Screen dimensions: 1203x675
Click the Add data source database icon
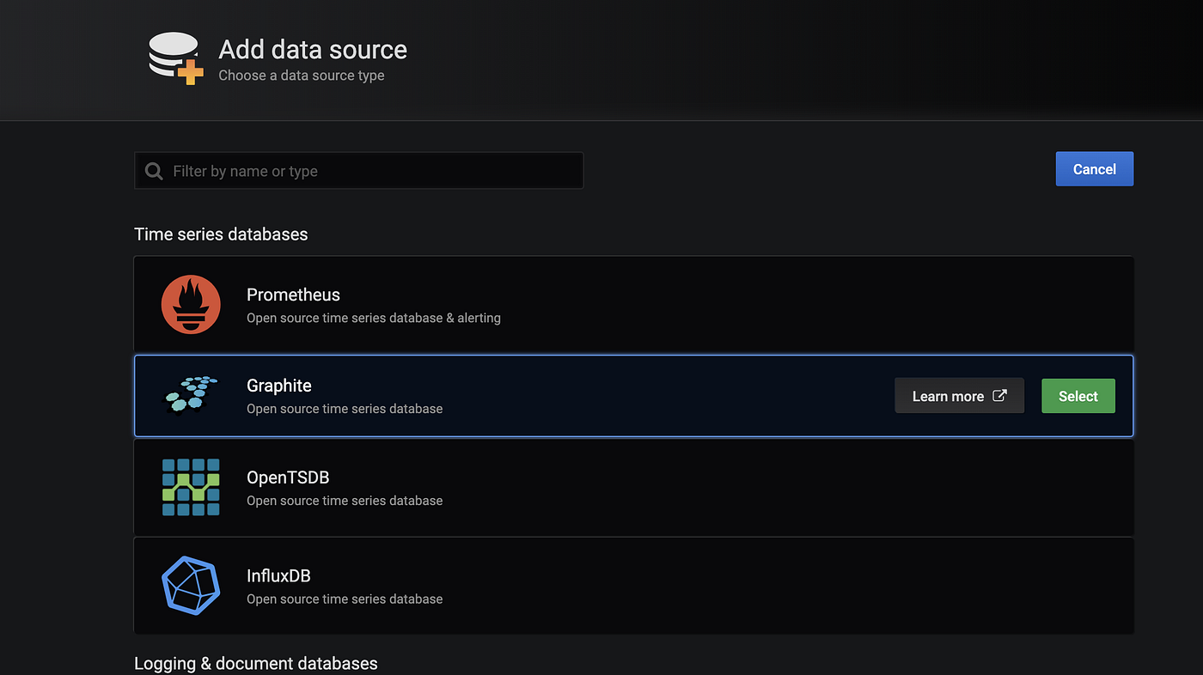point(175,58)
